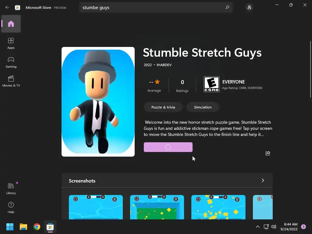Open the notification count badge
This screenshot has height=234, width=312.
pos(303,227)
